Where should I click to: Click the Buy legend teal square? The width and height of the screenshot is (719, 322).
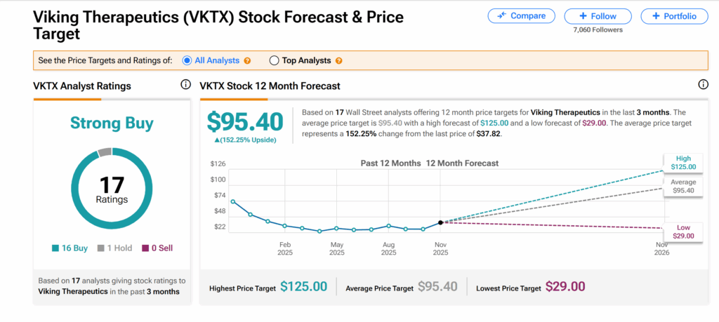pos(56,248)
